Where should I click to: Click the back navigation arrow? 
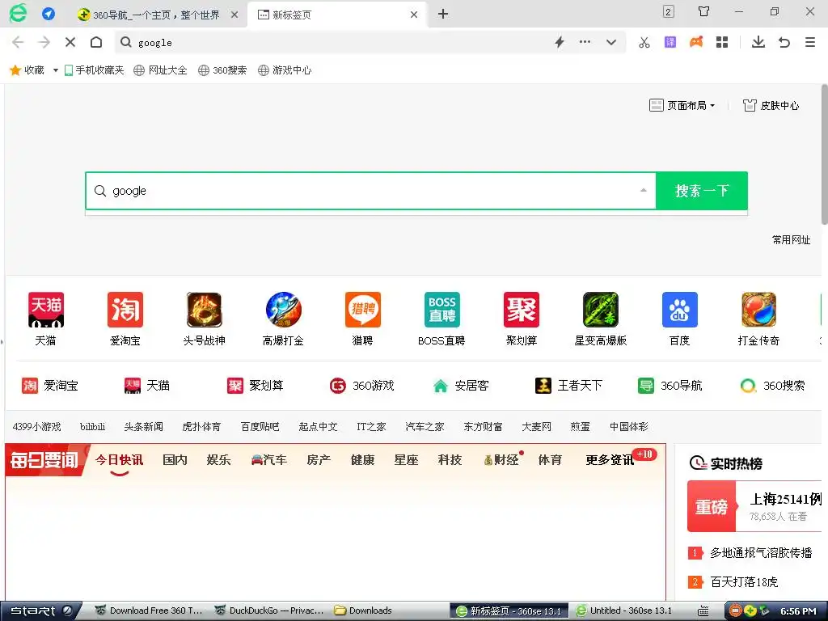[18, 42]
